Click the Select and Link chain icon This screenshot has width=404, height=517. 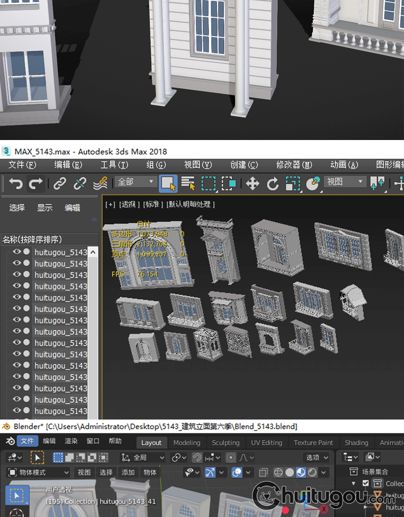click(60, 184)
